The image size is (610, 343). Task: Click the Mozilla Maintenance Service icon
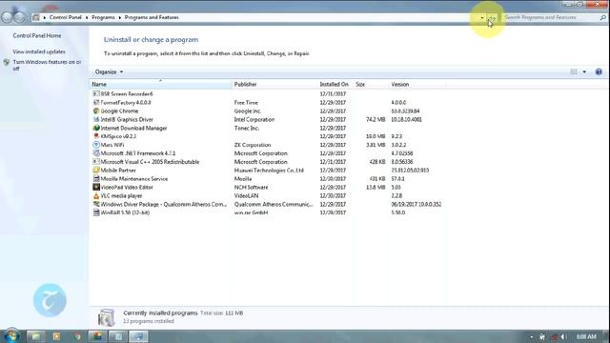coord(96,179)
